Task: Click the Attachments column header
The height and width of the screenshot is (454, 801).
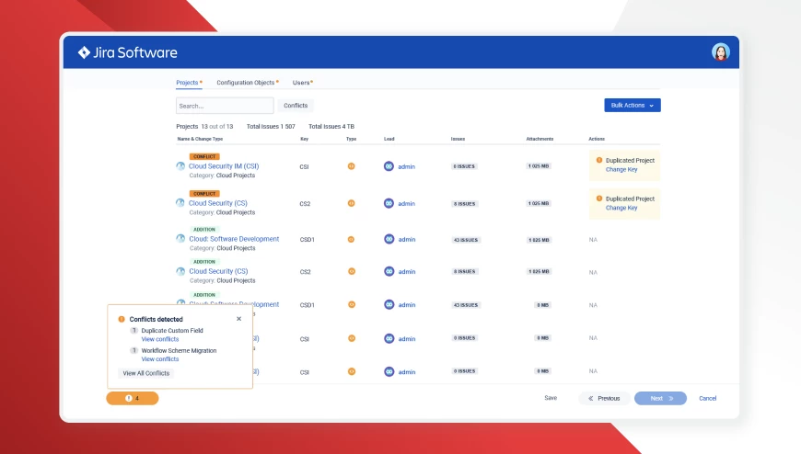Action: coord(540,139)
